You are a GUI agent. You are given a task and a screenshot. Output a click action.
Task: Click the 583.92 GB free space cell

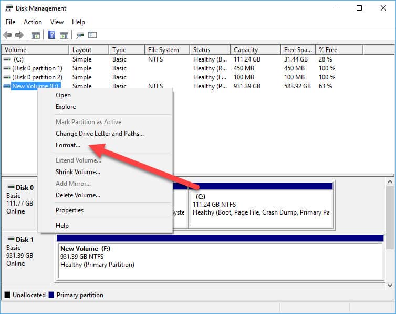coord(297,86)
